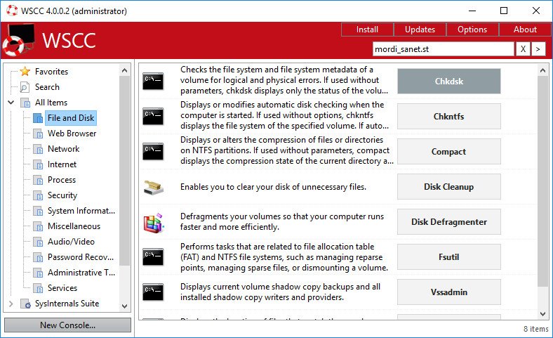Collapse the All Items tree node
The width and height of the screenshot is (553, 338).
(11, 103)
